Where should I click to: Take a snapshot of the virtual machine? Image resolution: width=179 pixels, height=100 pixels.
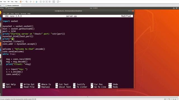coord(30,2)
